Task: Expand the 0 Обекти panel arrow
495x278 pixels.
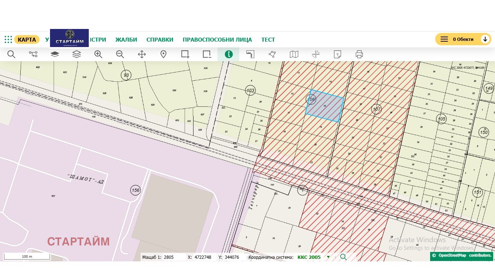Action: (485, 39)
